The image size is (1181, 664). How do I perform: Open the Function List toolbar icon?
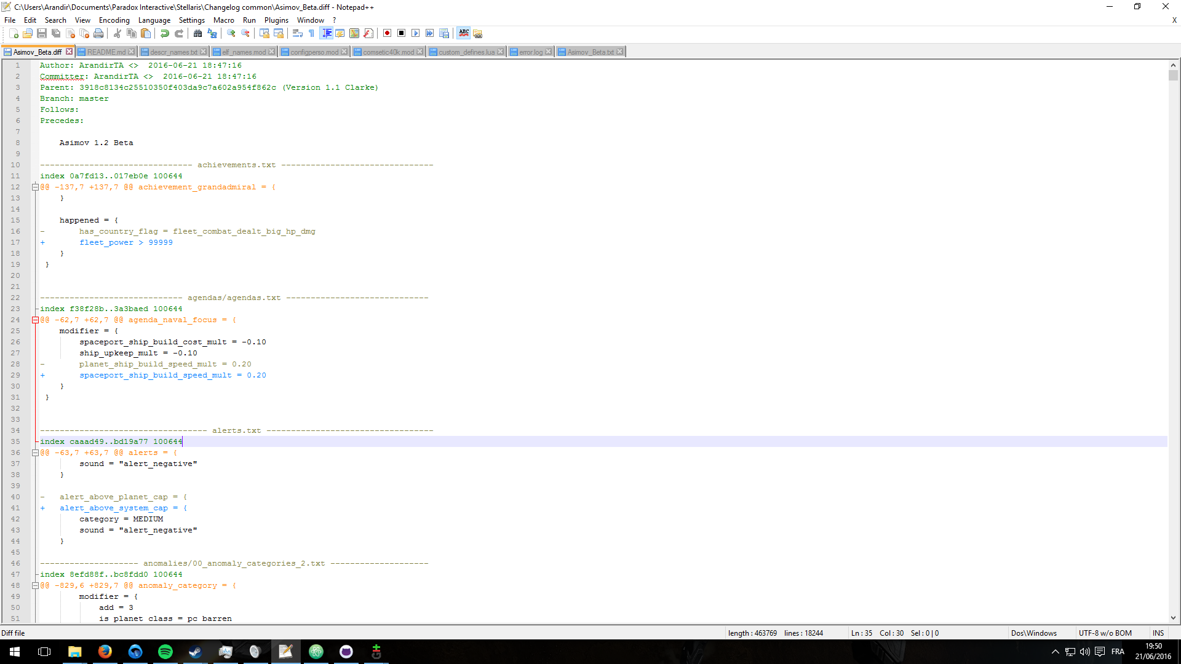[x=368, y=33]
